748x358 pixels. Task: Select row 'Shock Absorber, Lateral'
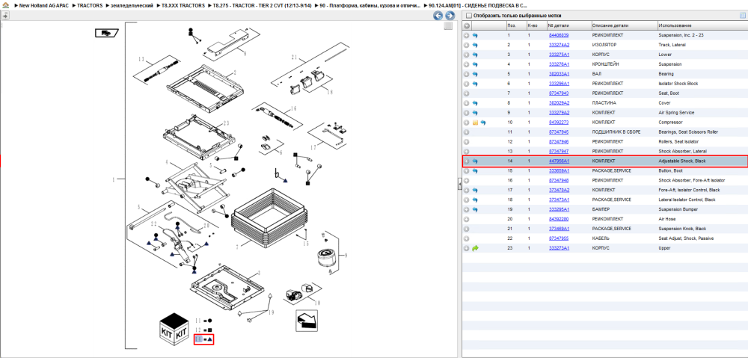click(x=604, y=151)
